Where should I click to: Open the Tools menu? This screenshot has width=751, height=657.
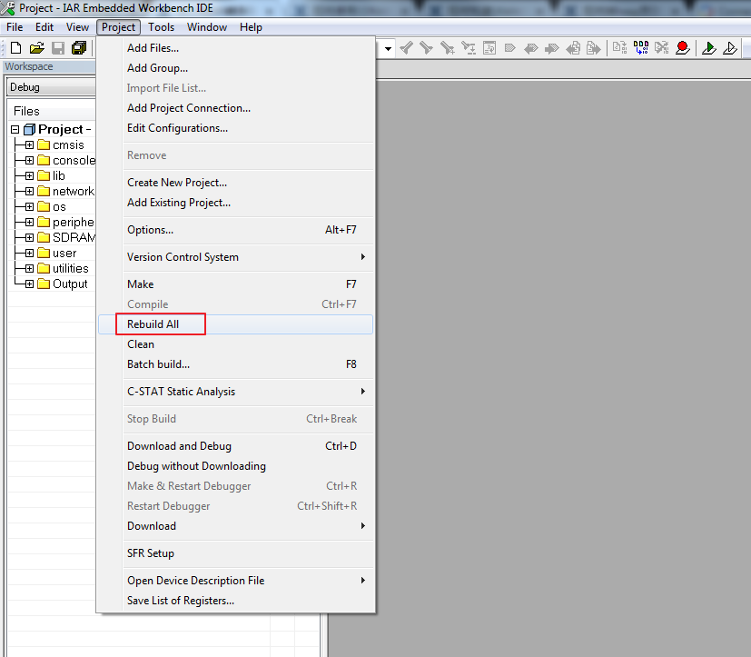tap(161, 27)
